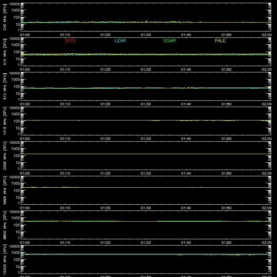Click 01:50 time label below 2695 MHz plot
The width and height of the screenshot is (277, 277).
226,173
